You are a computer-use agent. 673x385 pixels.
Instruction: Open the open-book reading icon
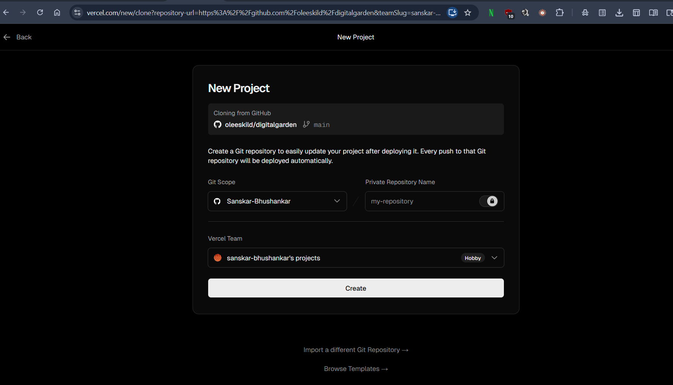click(653, 13)
